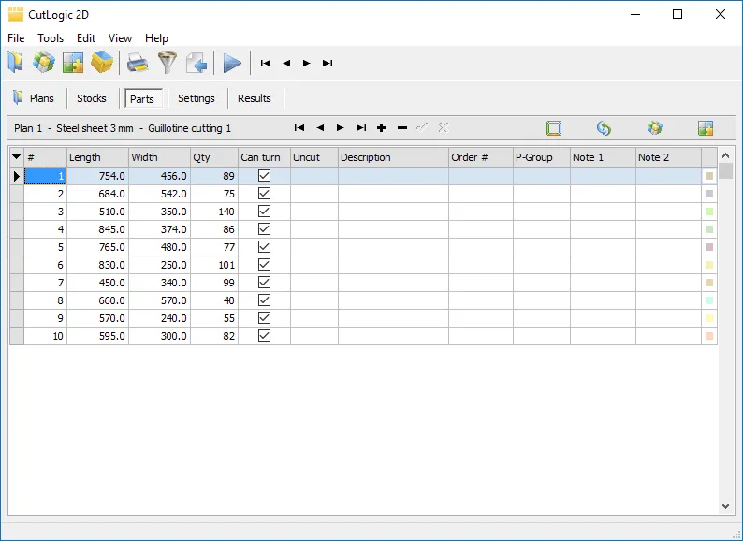The width and height of the screenshot is (743, 541).
Task: Click the color swatch for part 3
Action: tap(709, 212)
